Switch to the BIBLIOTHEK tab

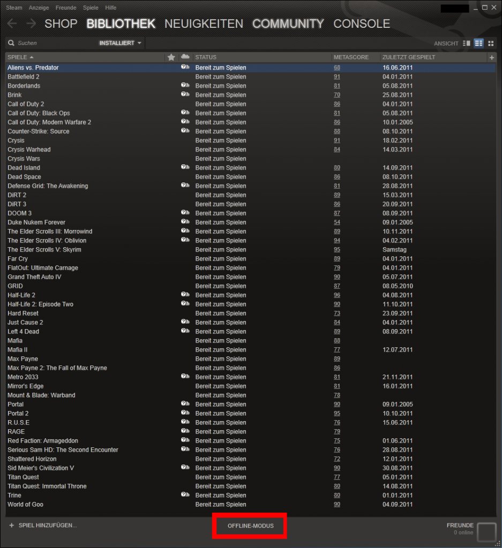pos(121,24)
